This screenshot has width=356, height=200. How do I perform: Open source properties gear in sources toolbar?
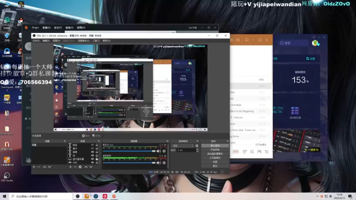pyautogui.click(x=80, y=167)
